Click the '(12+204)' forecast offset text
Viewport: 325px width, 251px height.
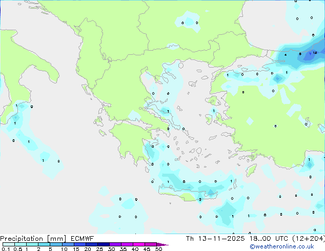click(309, 239)
